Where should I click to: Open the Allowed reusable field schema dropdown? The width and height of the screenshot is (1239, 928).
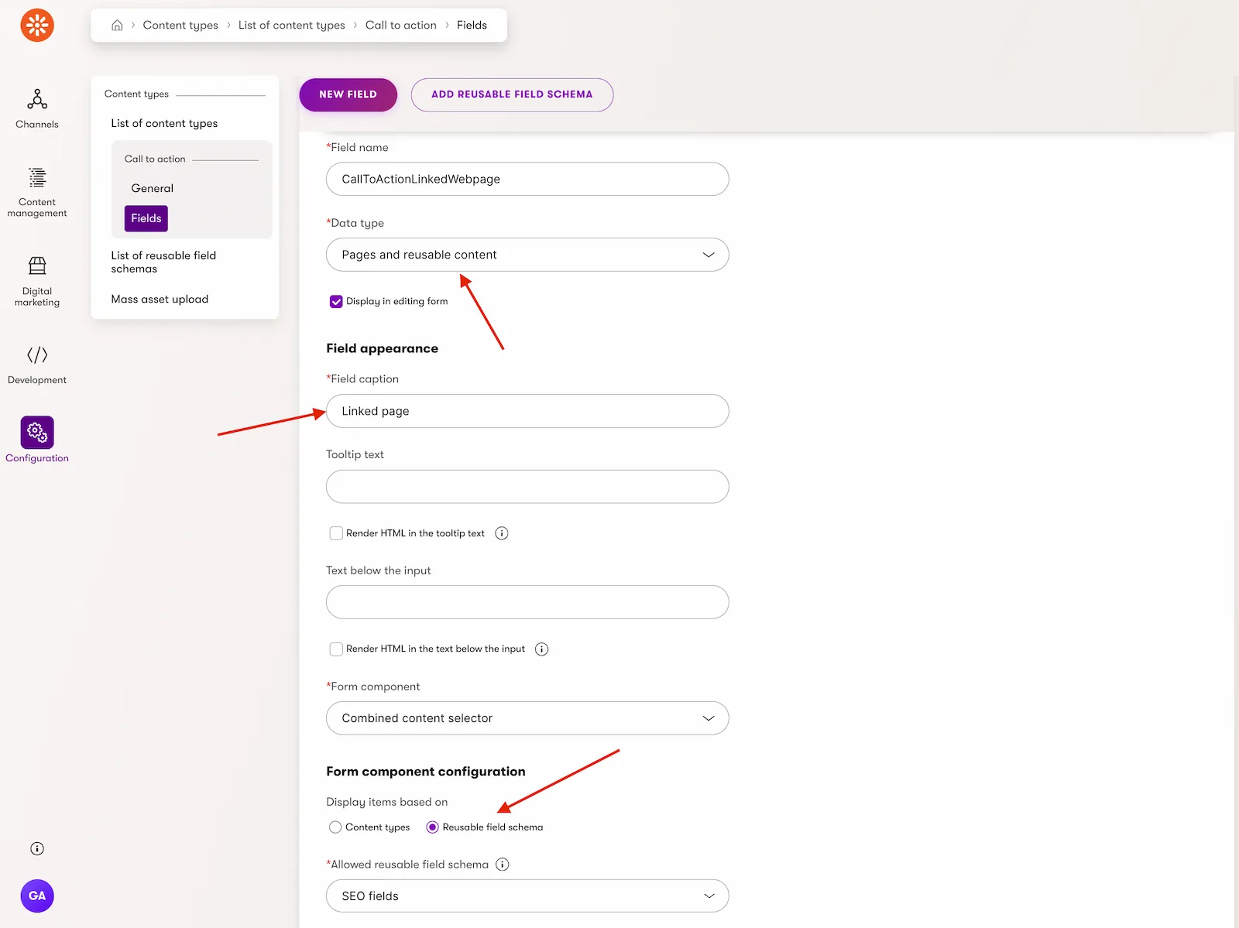(527, 895)
